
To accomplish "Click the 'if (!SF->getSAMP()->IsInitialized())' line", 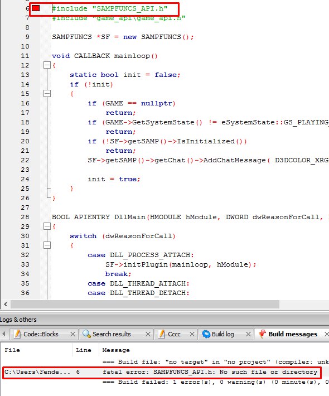I will (167, 141).
